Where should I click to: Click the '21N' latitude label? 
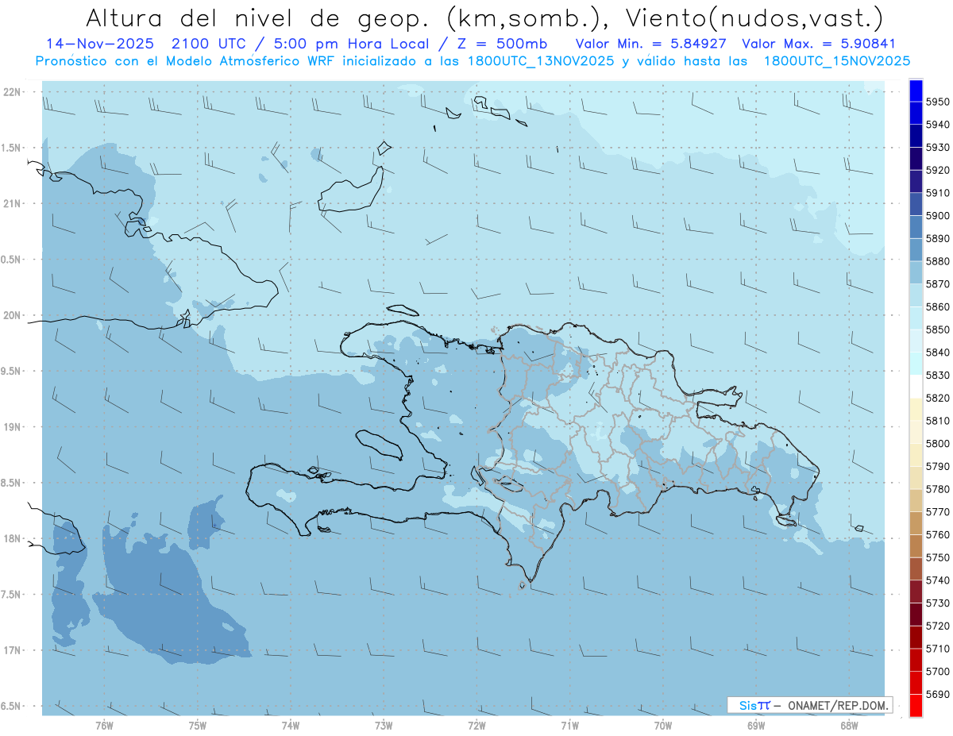point(12,203)
